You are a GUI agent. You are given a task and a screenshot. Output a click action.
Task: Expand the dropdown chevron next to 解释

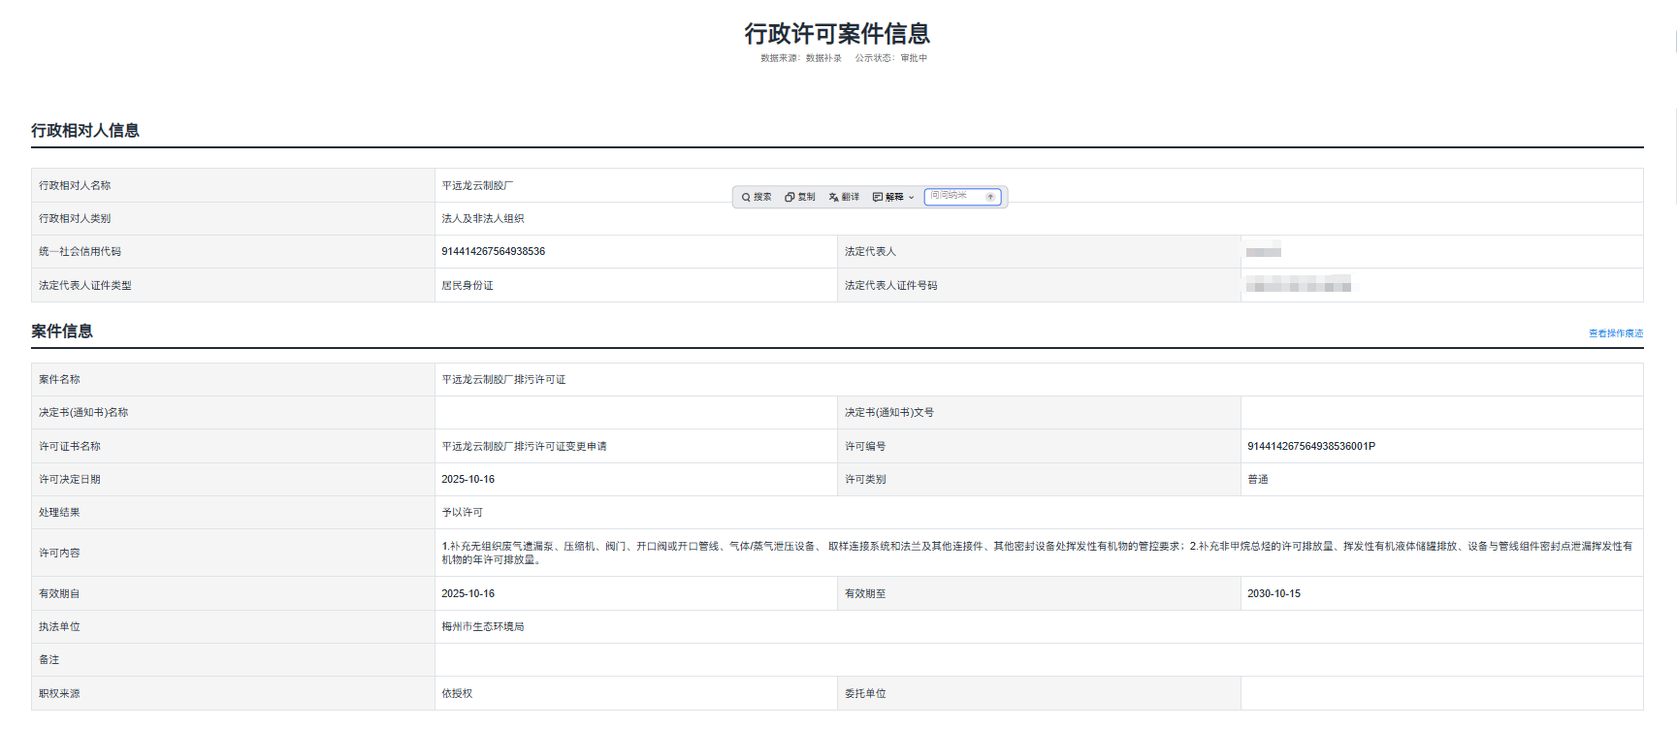[x=912, y=198]
